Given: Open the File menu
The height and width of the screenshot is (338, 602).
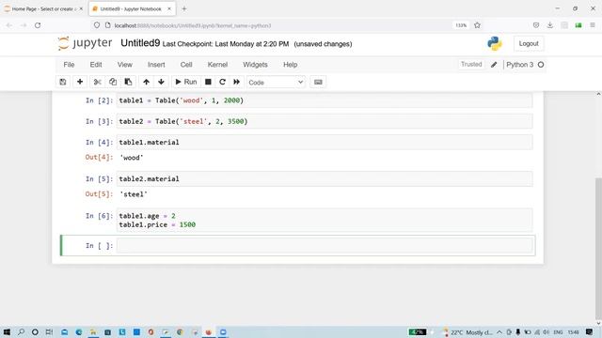Looking at the screenshot, I should [69, 65].
